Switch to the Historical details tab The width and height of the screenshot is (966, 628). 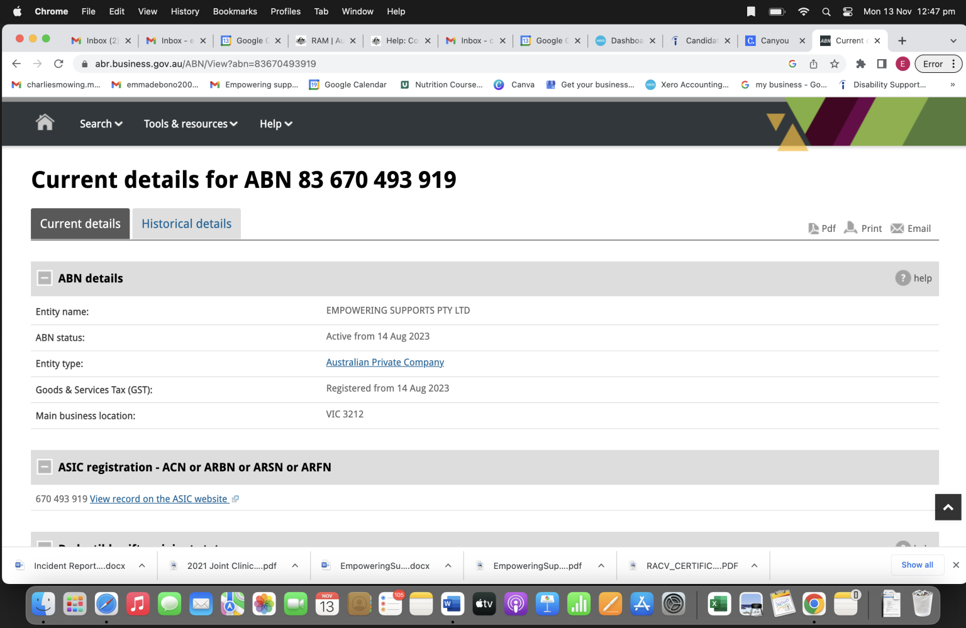(186, 224)
